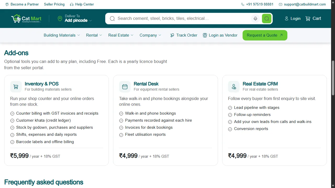The width and height of the screenshot is (335, 188).
Task: Click the Become a Partner handshake icon
Action: 7,4
